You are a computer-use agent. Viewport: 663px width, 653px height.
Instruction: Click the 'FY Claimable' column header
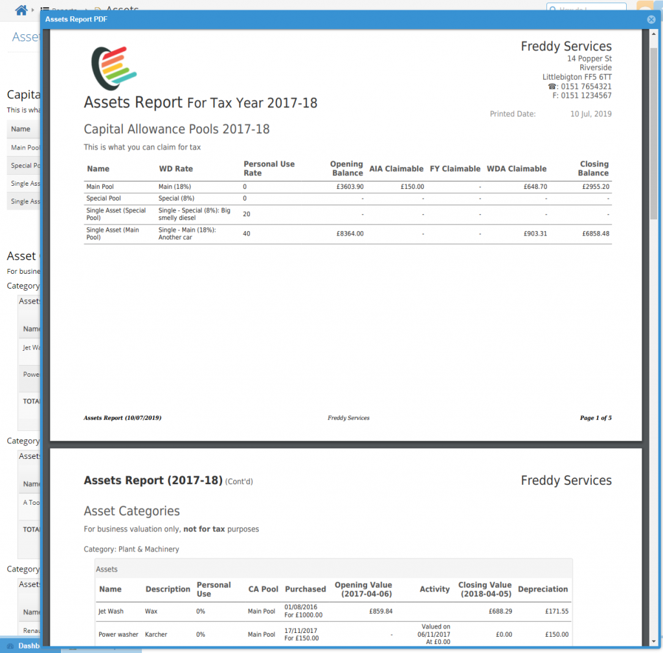pos(455,169)
